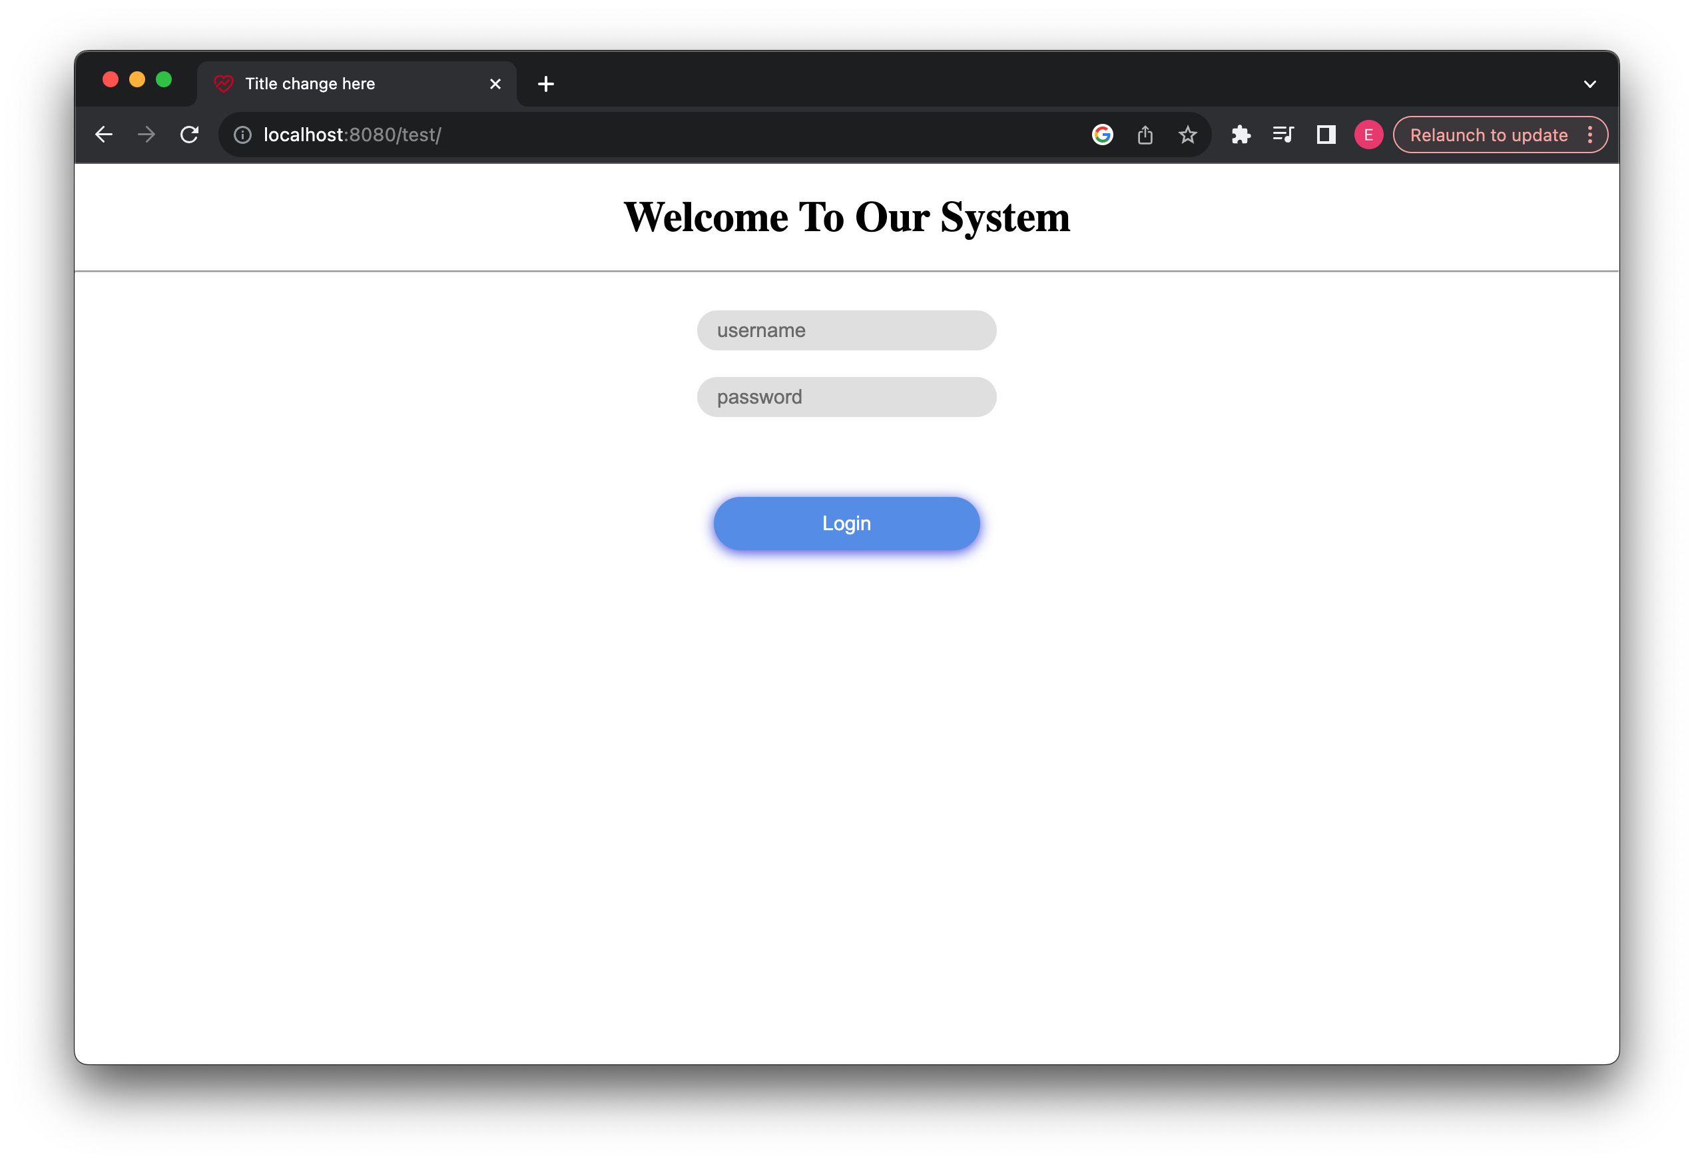1694x1163 pixels.
Task: Click the Google icon in the toolbar
Action: click(1103, 134)
